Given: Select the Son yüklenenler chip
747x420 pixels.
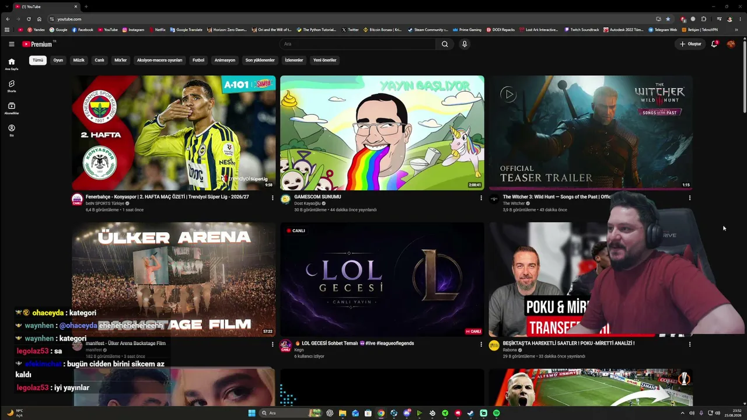Looking at the screenshot, I should click(x=260, y=60).
